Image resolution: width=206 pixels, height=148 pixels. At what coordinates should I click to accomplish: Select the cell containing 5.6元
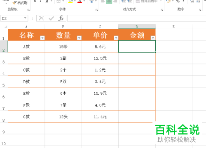[x=100, y=46]
